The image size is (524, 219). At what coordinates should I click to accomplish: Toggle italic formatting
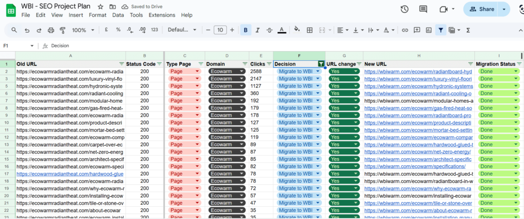[x=258, y=30]
